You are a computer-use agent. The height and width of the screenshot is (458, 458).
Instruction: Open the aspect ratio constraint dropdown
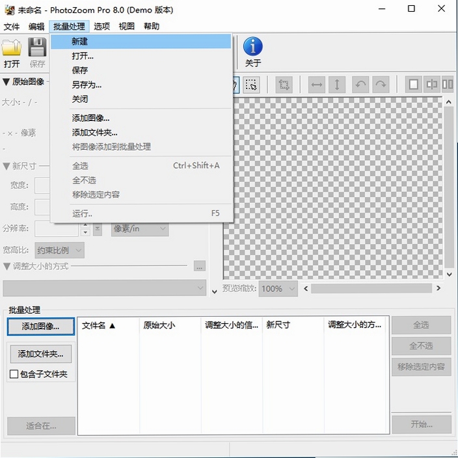coord(60,250)
